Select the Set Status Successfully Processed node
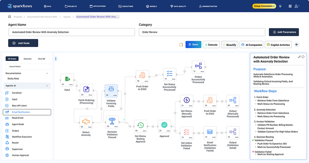Viewport: 309px width, 163px height. pyautogui.click(x=170, y=75)
